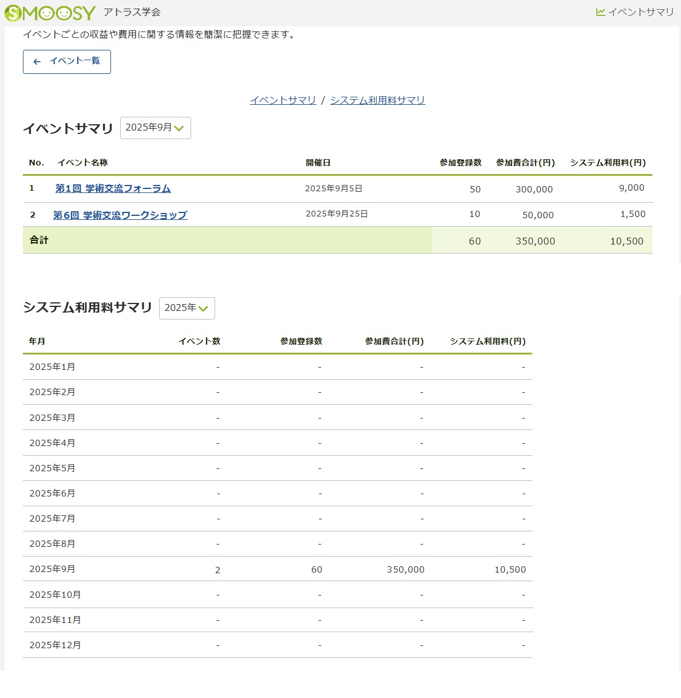Click the back arrow icon beside イベント一覧
This screenshot has height=698, width=681.
click(x=37, y=62)
